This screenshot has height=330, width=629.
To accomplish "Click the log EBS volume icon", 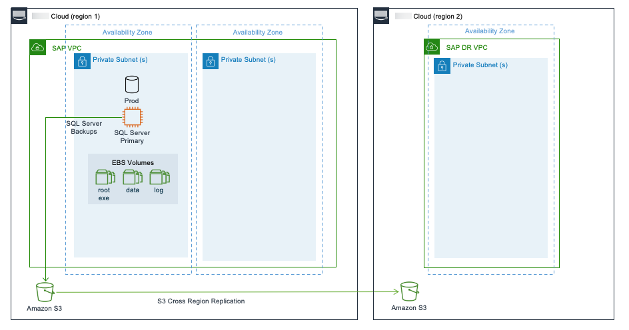I will pos(159,177).
